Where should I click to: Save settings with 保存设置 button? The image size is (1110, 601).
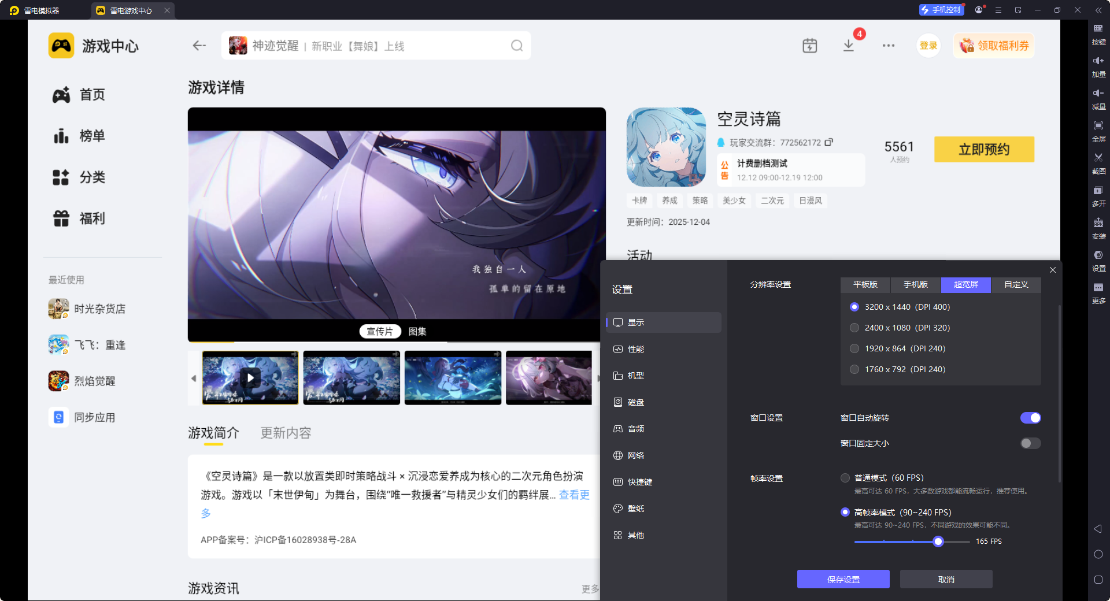[843, 578]
